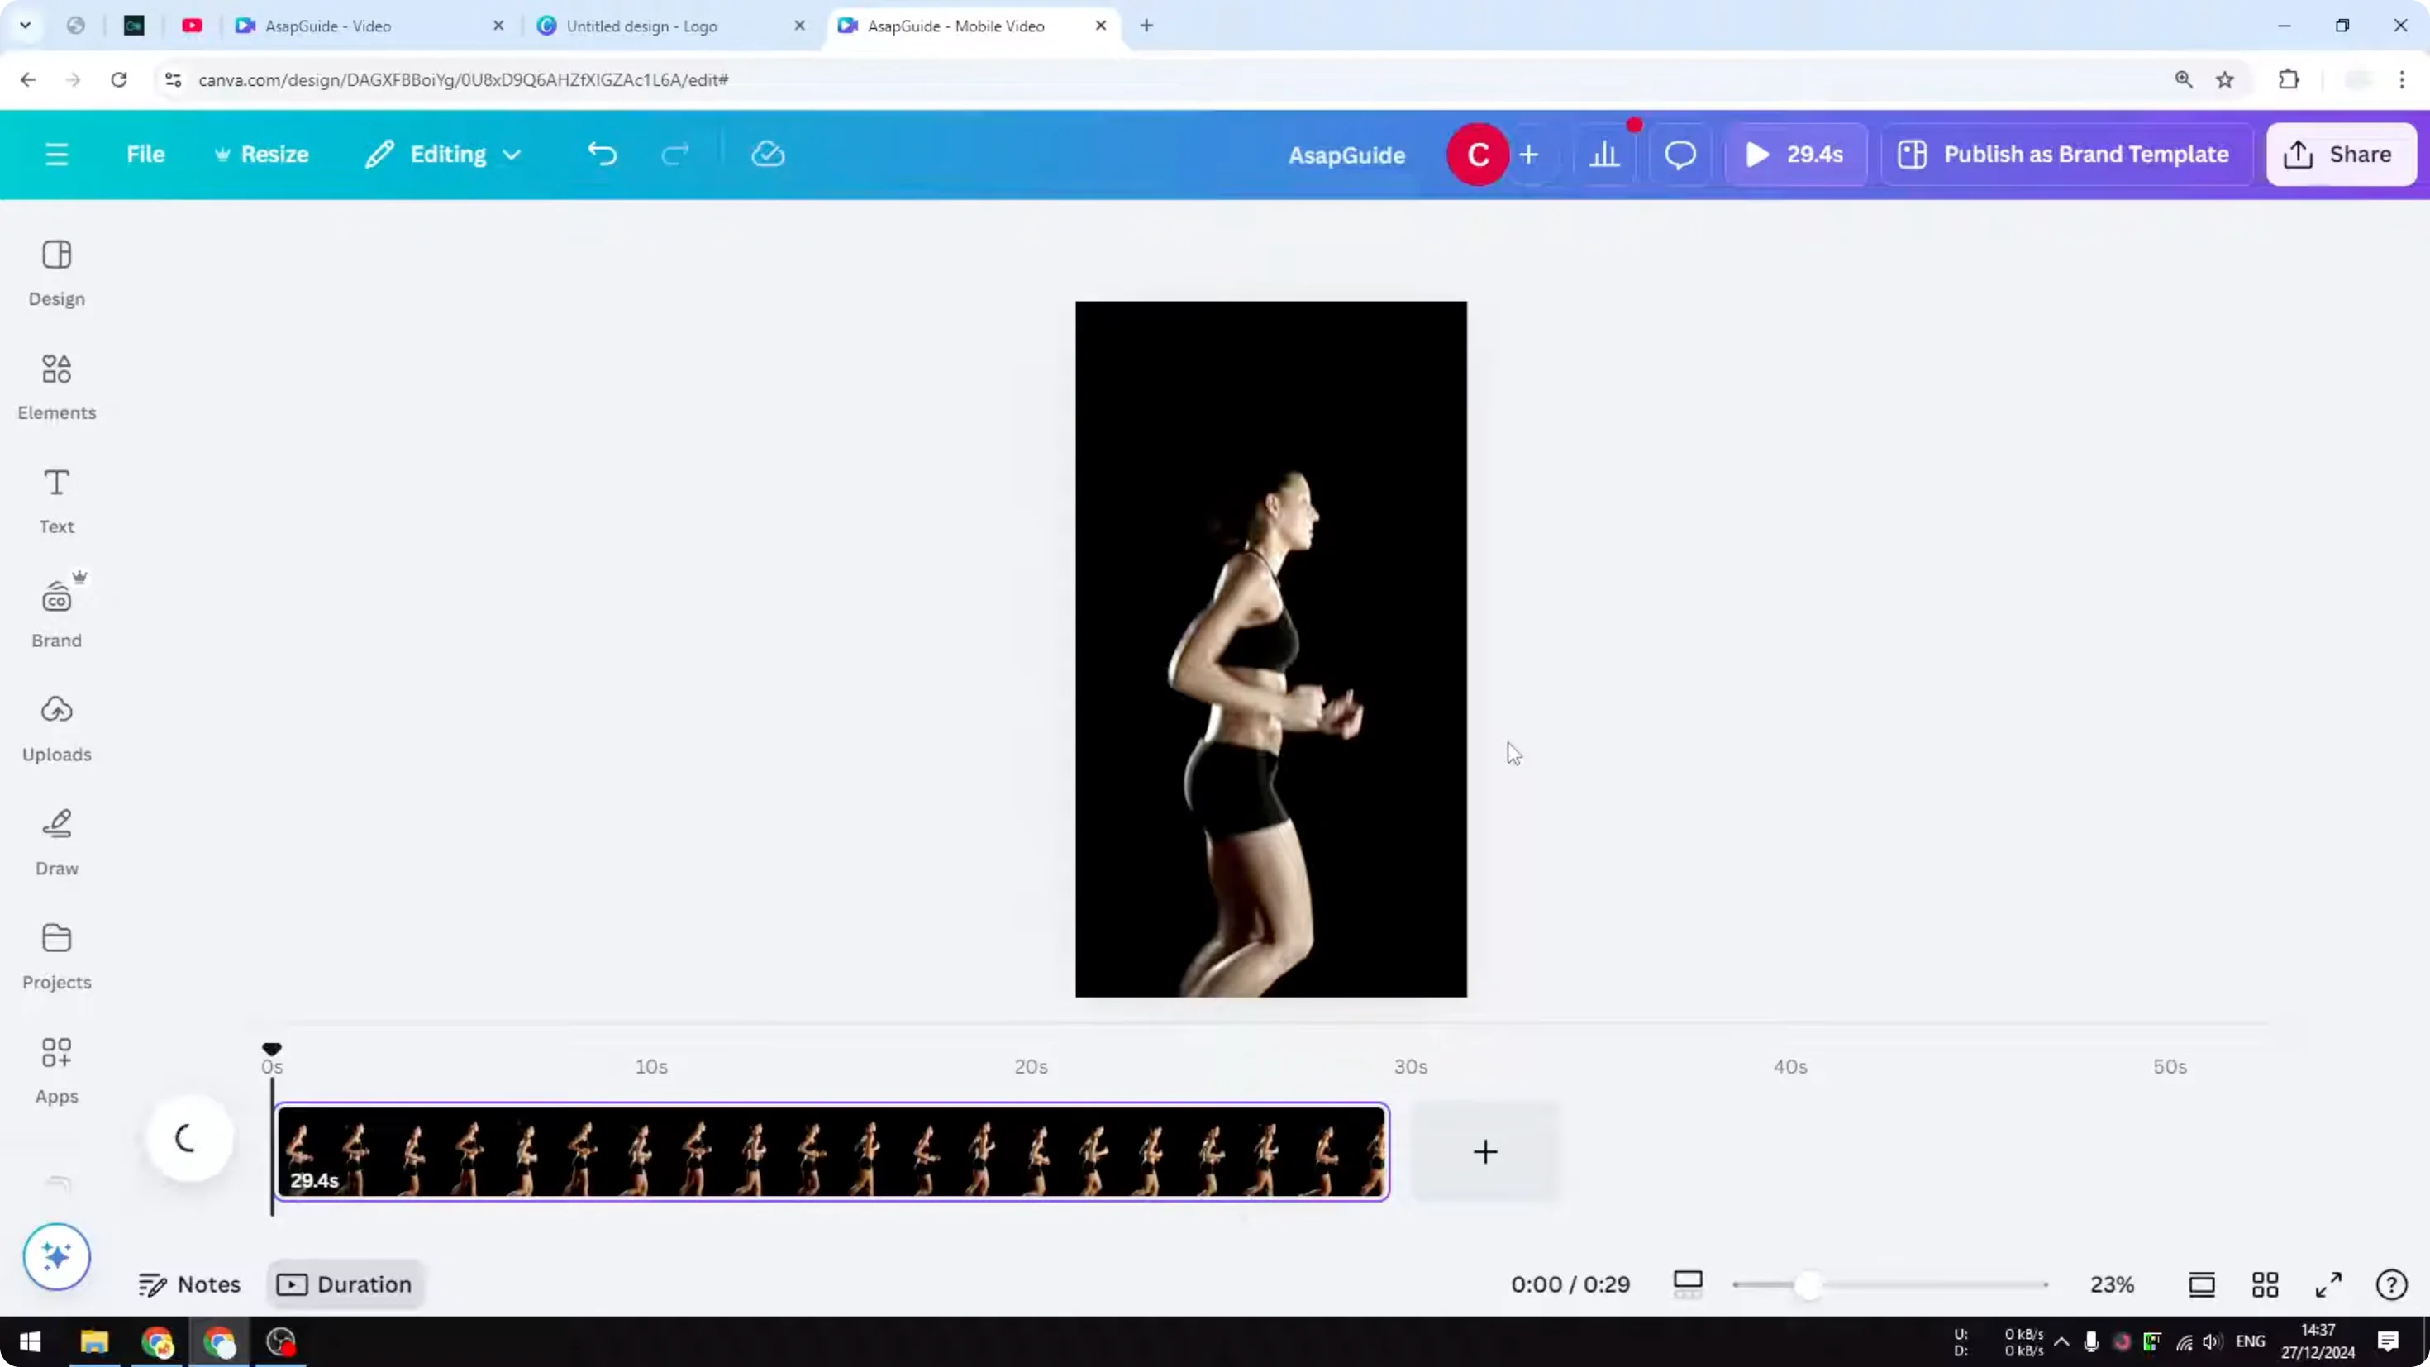
Task: Toggle fullscreen presentation view
Action: click(2328, 1284)
